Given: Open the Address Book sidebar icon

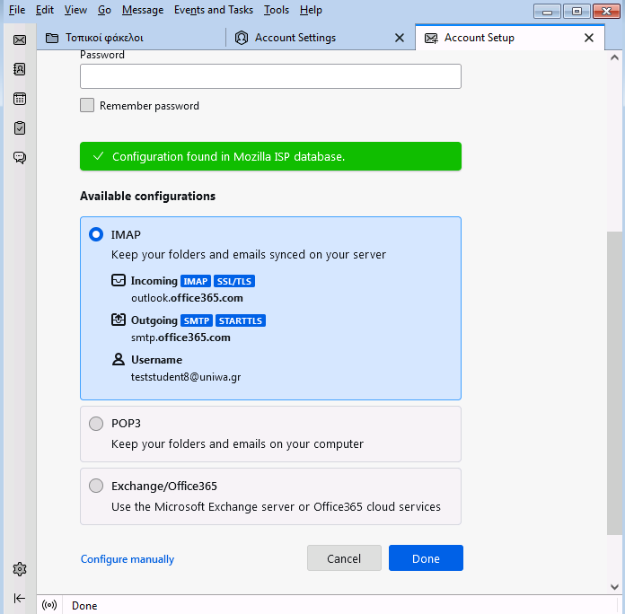Looking at the screenshot, I should click(20, 69).
